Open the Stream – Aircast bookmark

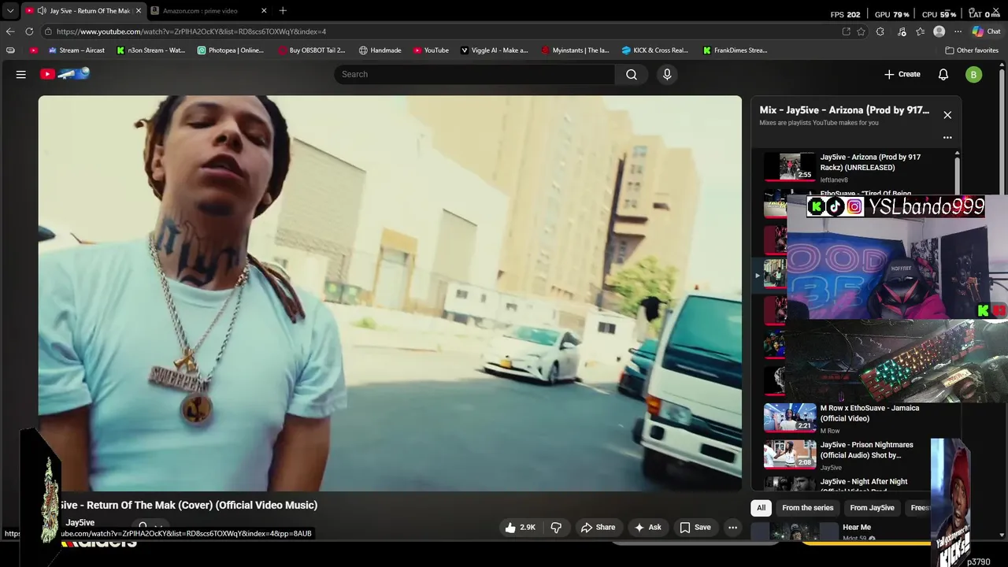tap(76, 50)
